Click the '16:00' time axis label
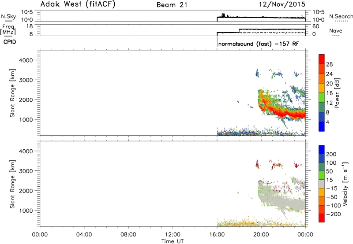 click(217, 235)
